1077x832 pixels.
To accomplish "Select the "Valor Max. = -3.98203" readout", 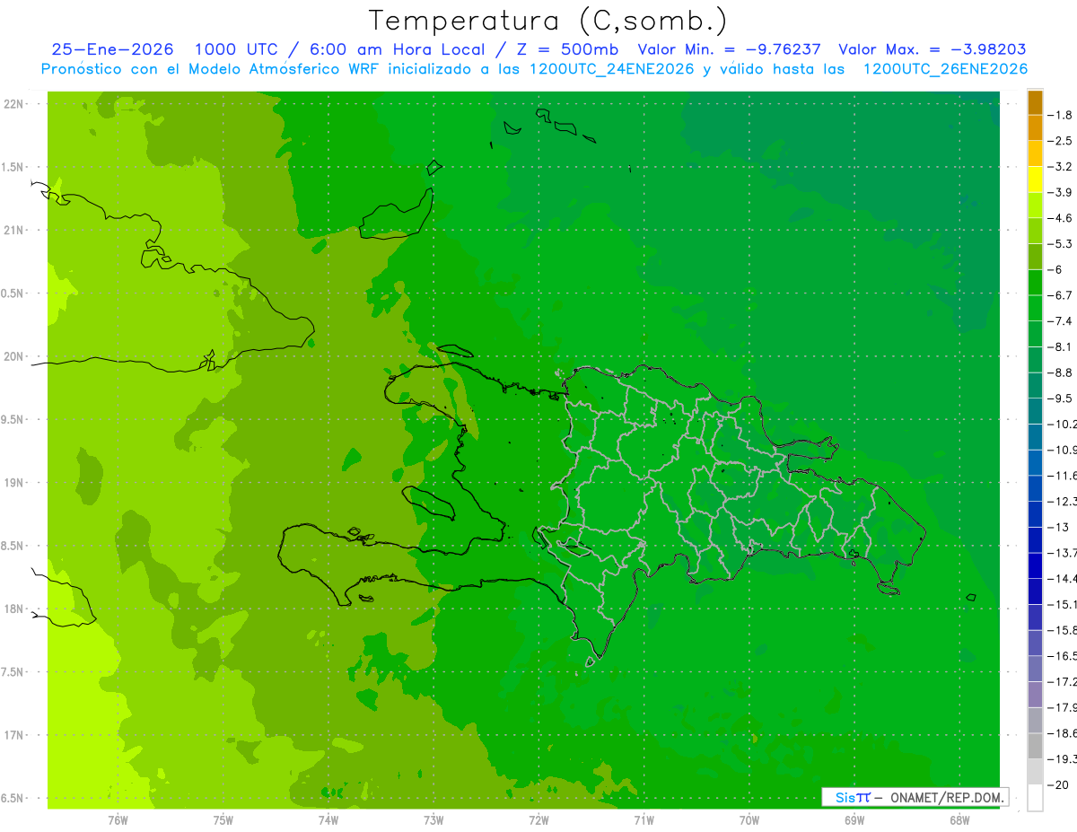I will point(932,49).
